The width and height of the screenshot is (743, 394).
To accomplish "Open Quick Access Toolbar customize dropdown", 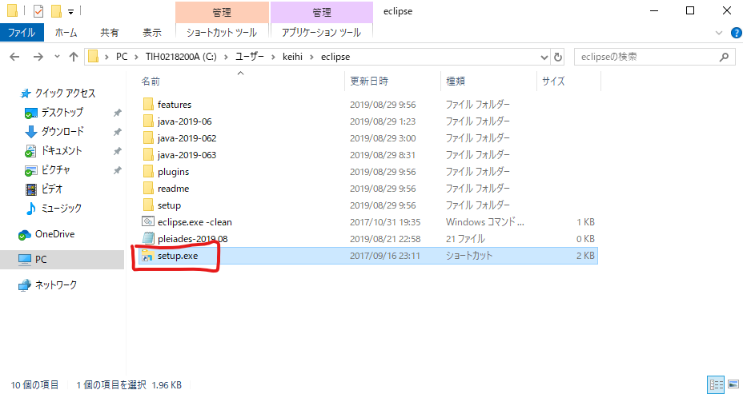I will pos(70,11).
